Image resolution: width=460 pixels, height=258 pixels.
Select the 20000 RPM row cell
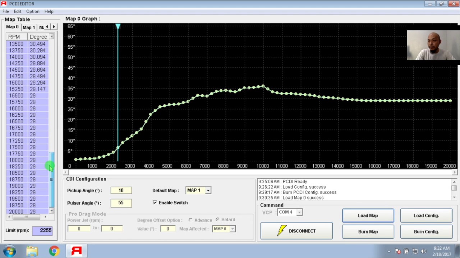(17, 212)
